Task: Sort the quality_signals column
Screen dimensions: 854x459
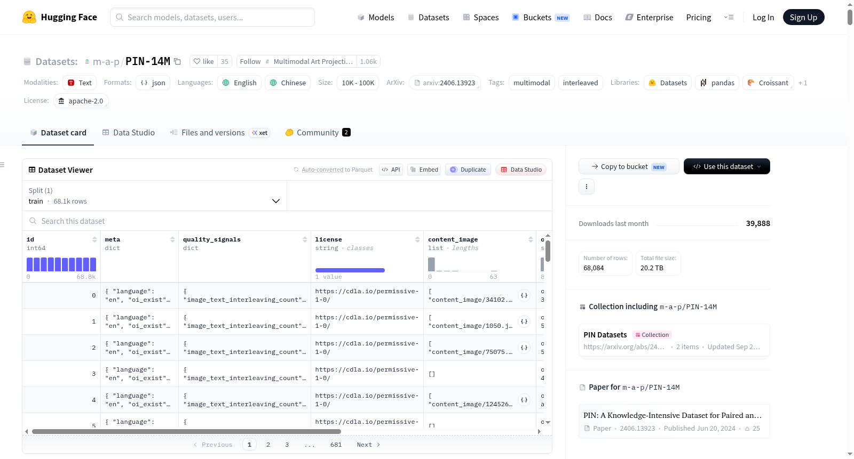Action: tap(305, 239)
